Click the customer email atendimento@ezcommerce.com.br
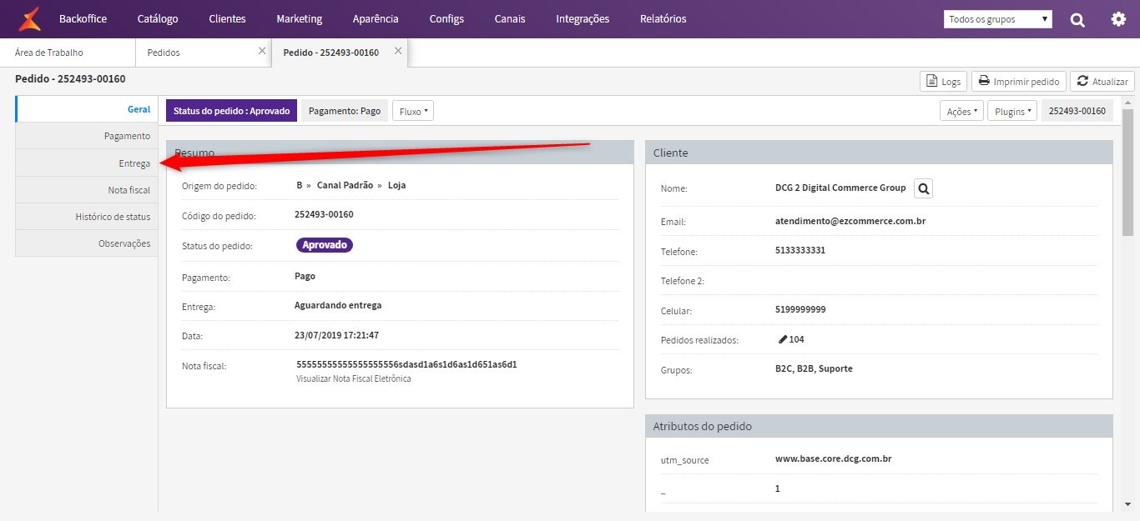The height and width of the screenshot is (521, 1140). point(850,222)
